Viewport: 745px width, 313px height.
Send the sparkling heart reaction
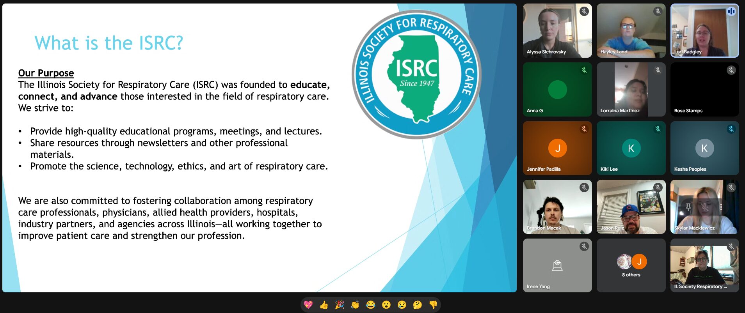308,305
